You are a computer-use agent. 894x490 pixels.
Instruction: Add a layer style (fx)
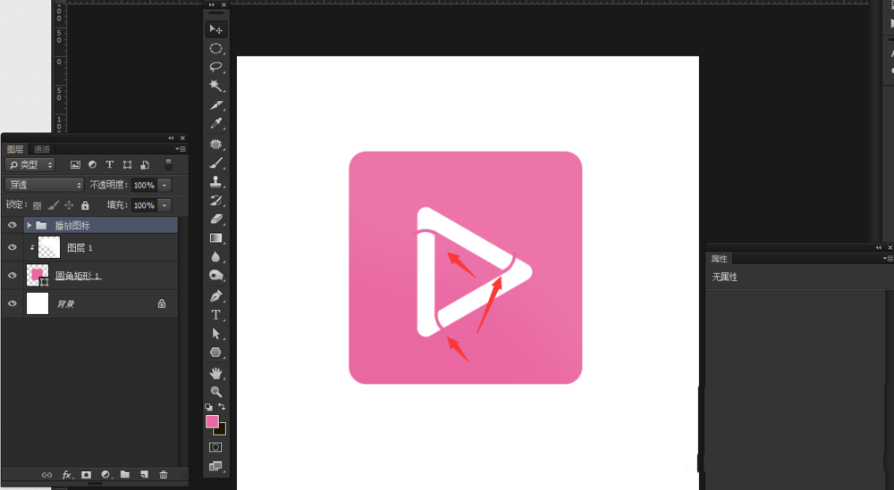[67, 475]
